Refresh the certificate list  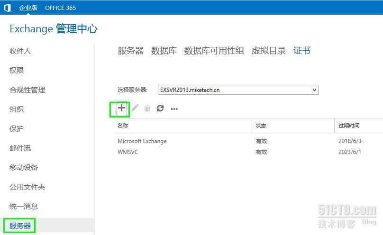pyautogui.click(x=160, y=108)
